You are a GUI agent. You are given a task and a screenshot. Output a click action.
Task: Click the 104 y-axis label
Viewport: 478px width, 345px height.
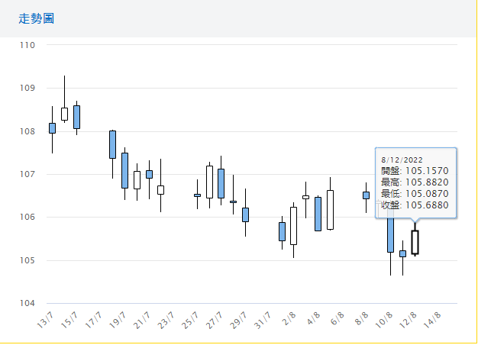[x=27, y=304]
